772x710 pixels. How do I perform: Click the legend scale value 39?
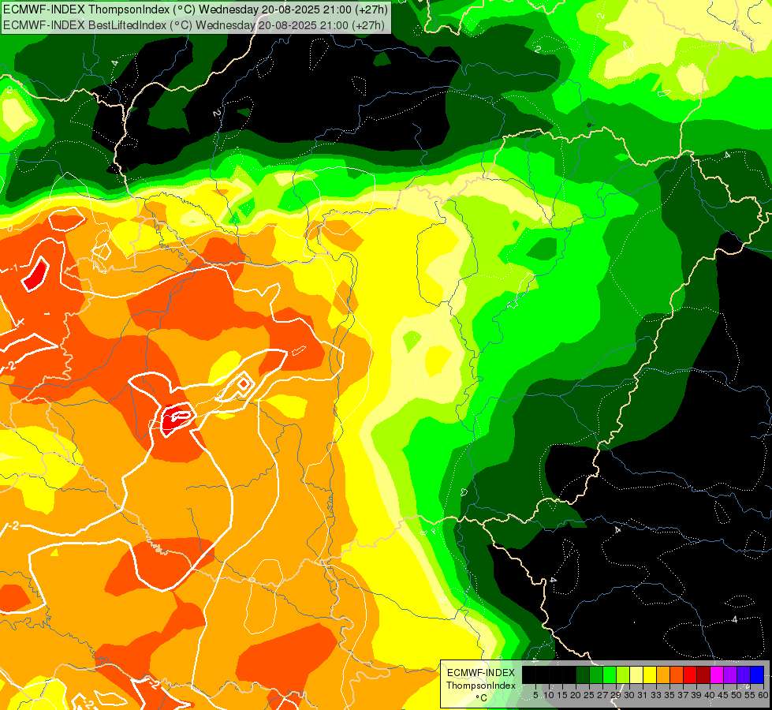pos(696,695)
